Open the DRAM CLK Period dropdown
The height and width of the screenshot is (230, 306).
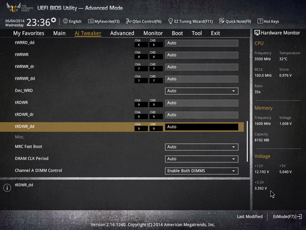pyautogui.click(x=202, y=159)
